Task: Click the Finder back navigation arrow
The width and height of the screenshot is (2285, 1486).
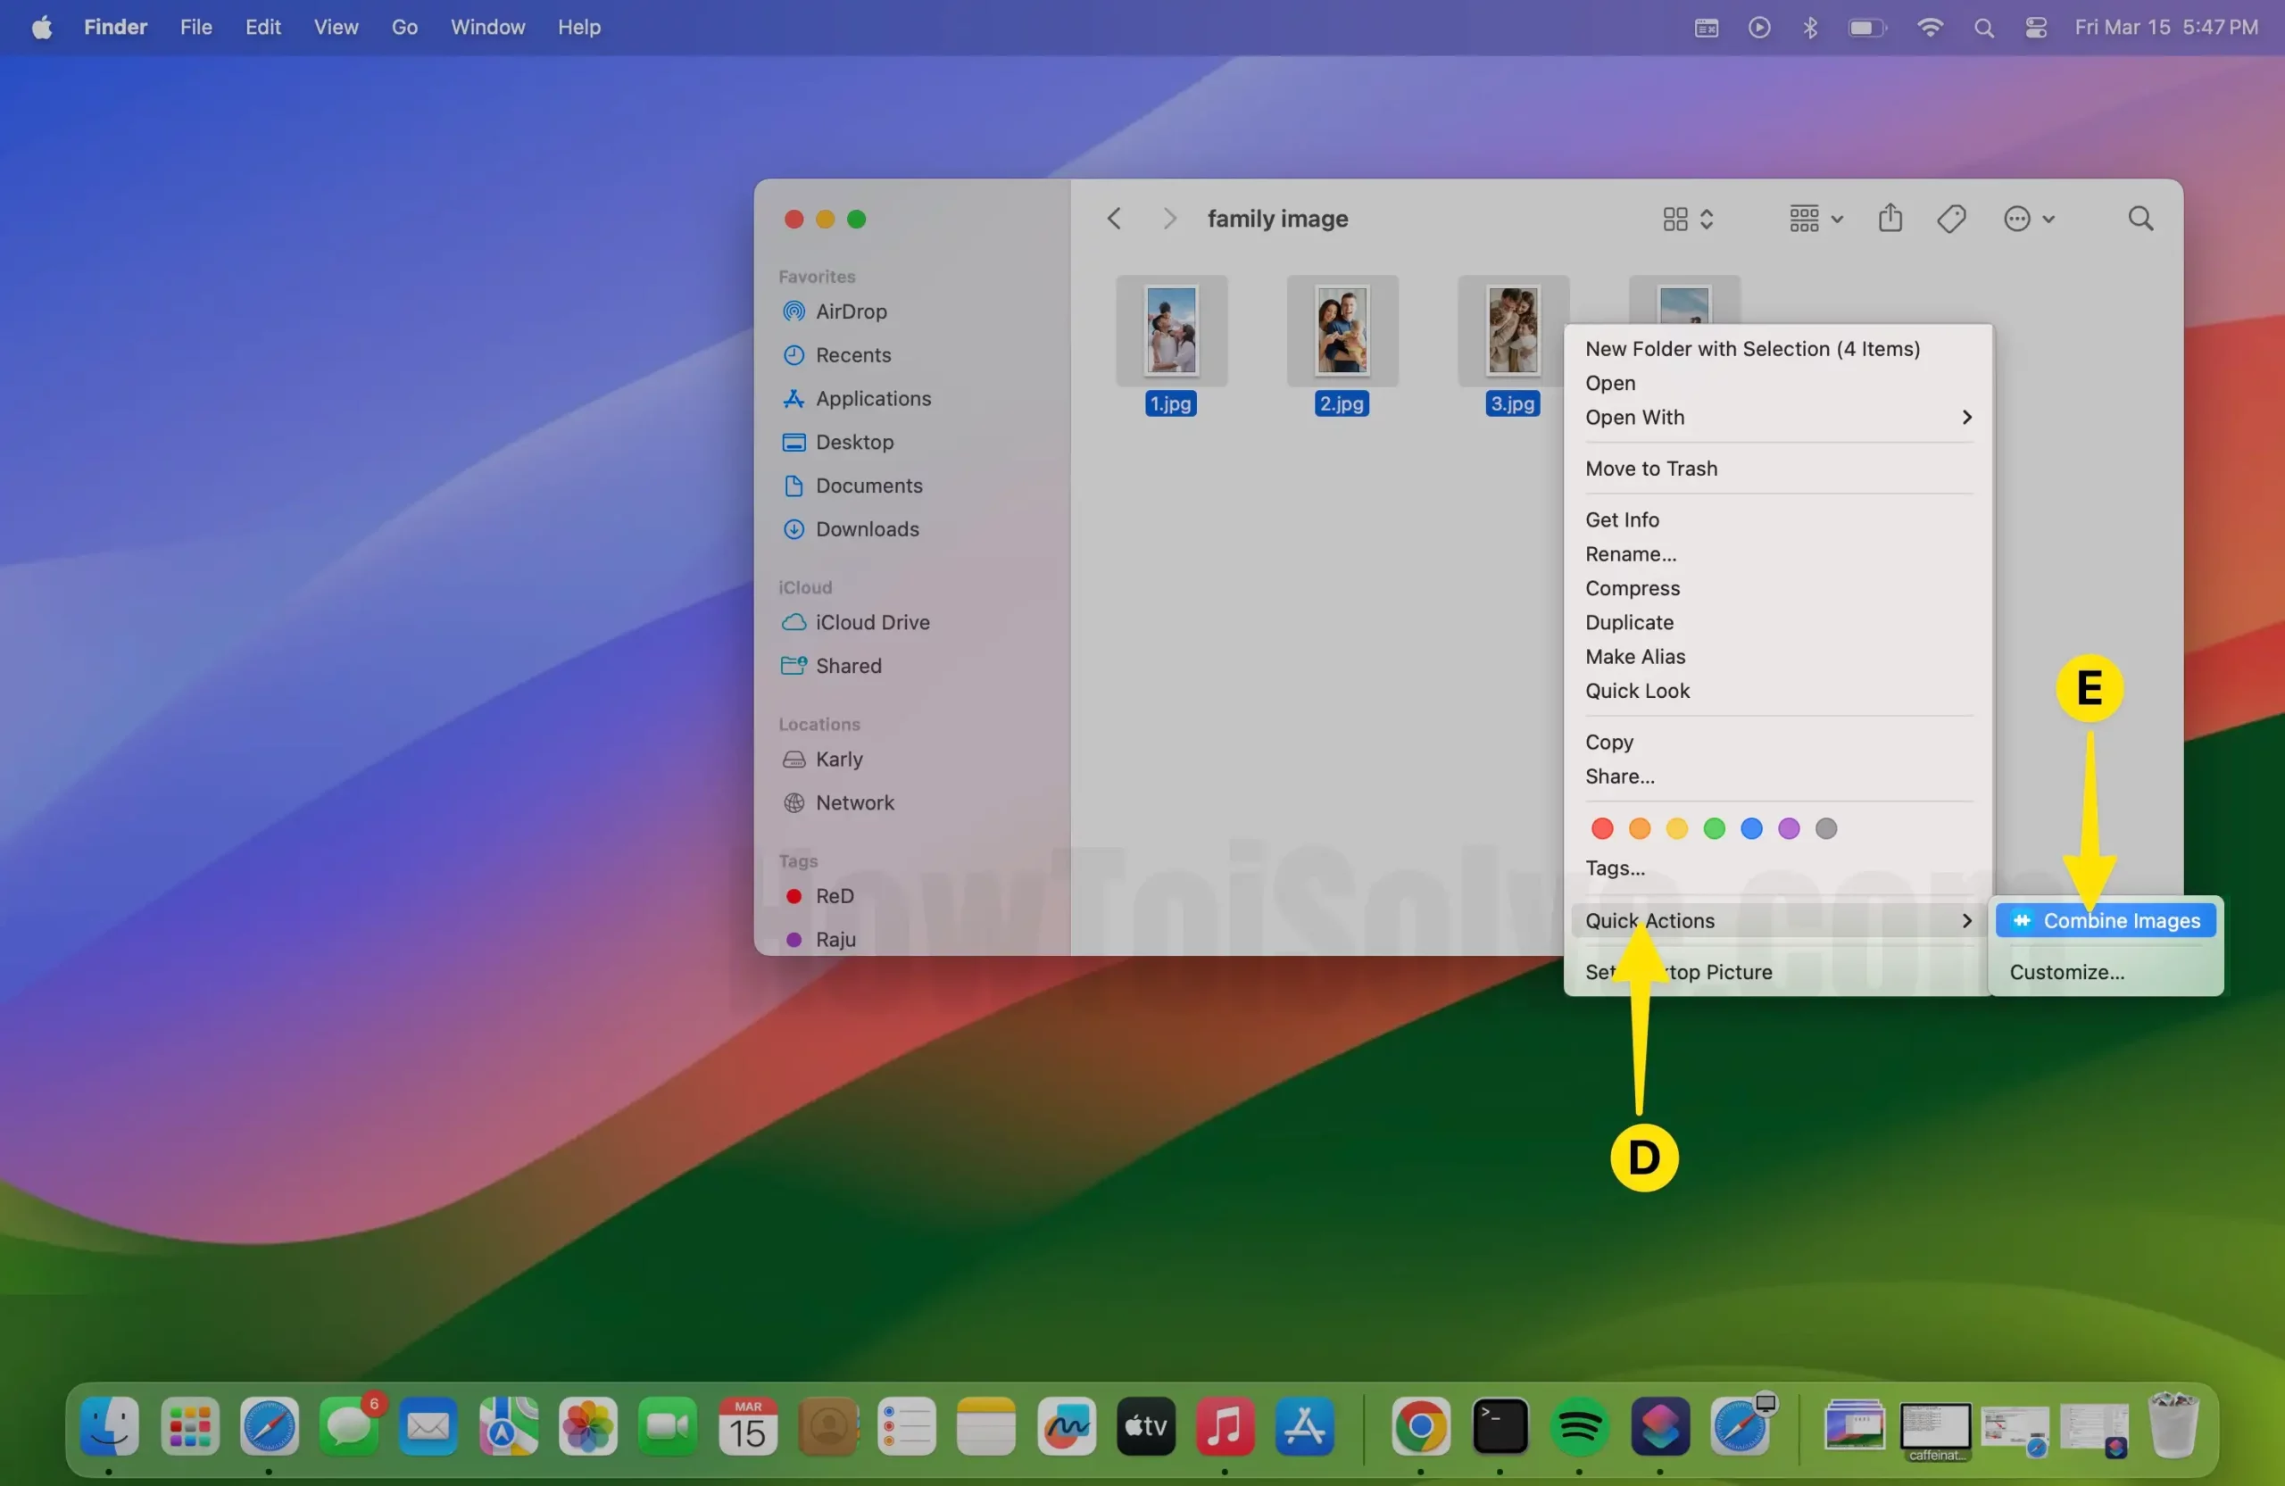Action: (1114, 219)
